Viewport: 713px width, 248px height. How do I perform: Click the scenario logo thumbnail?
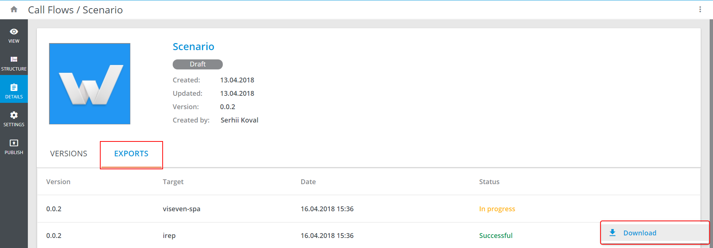click(x=89, y=84)
